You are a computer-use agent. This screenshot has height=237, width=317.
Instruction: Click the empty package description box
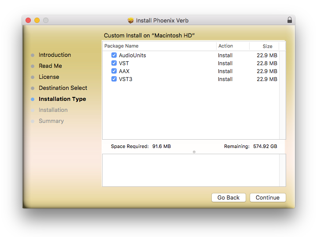coord(194,170)
